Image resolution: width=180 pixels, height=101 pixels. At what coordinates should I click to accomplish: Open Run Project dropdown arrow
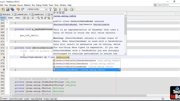(x=62, y=9)
